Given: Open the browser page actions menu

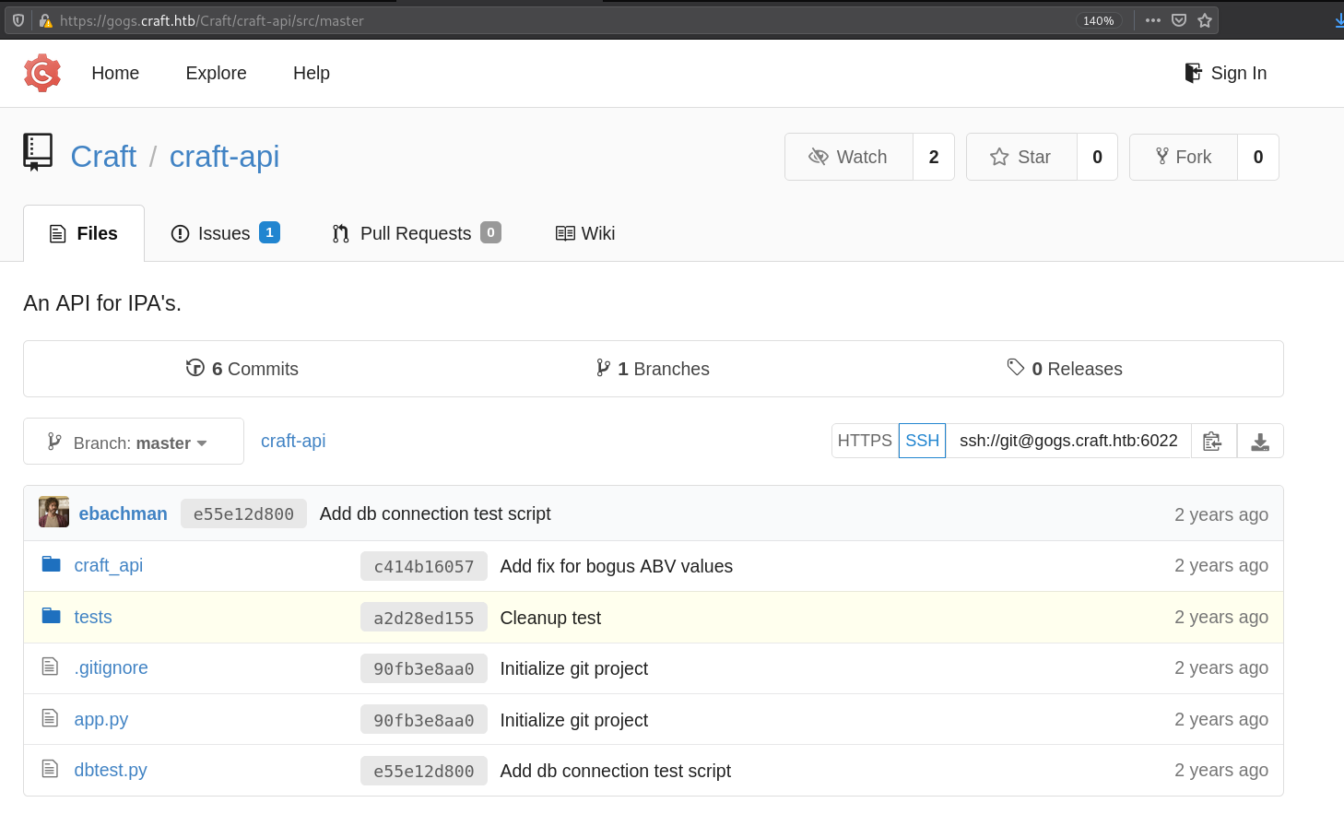Looking at the screenshot, I should [1152, 20].
